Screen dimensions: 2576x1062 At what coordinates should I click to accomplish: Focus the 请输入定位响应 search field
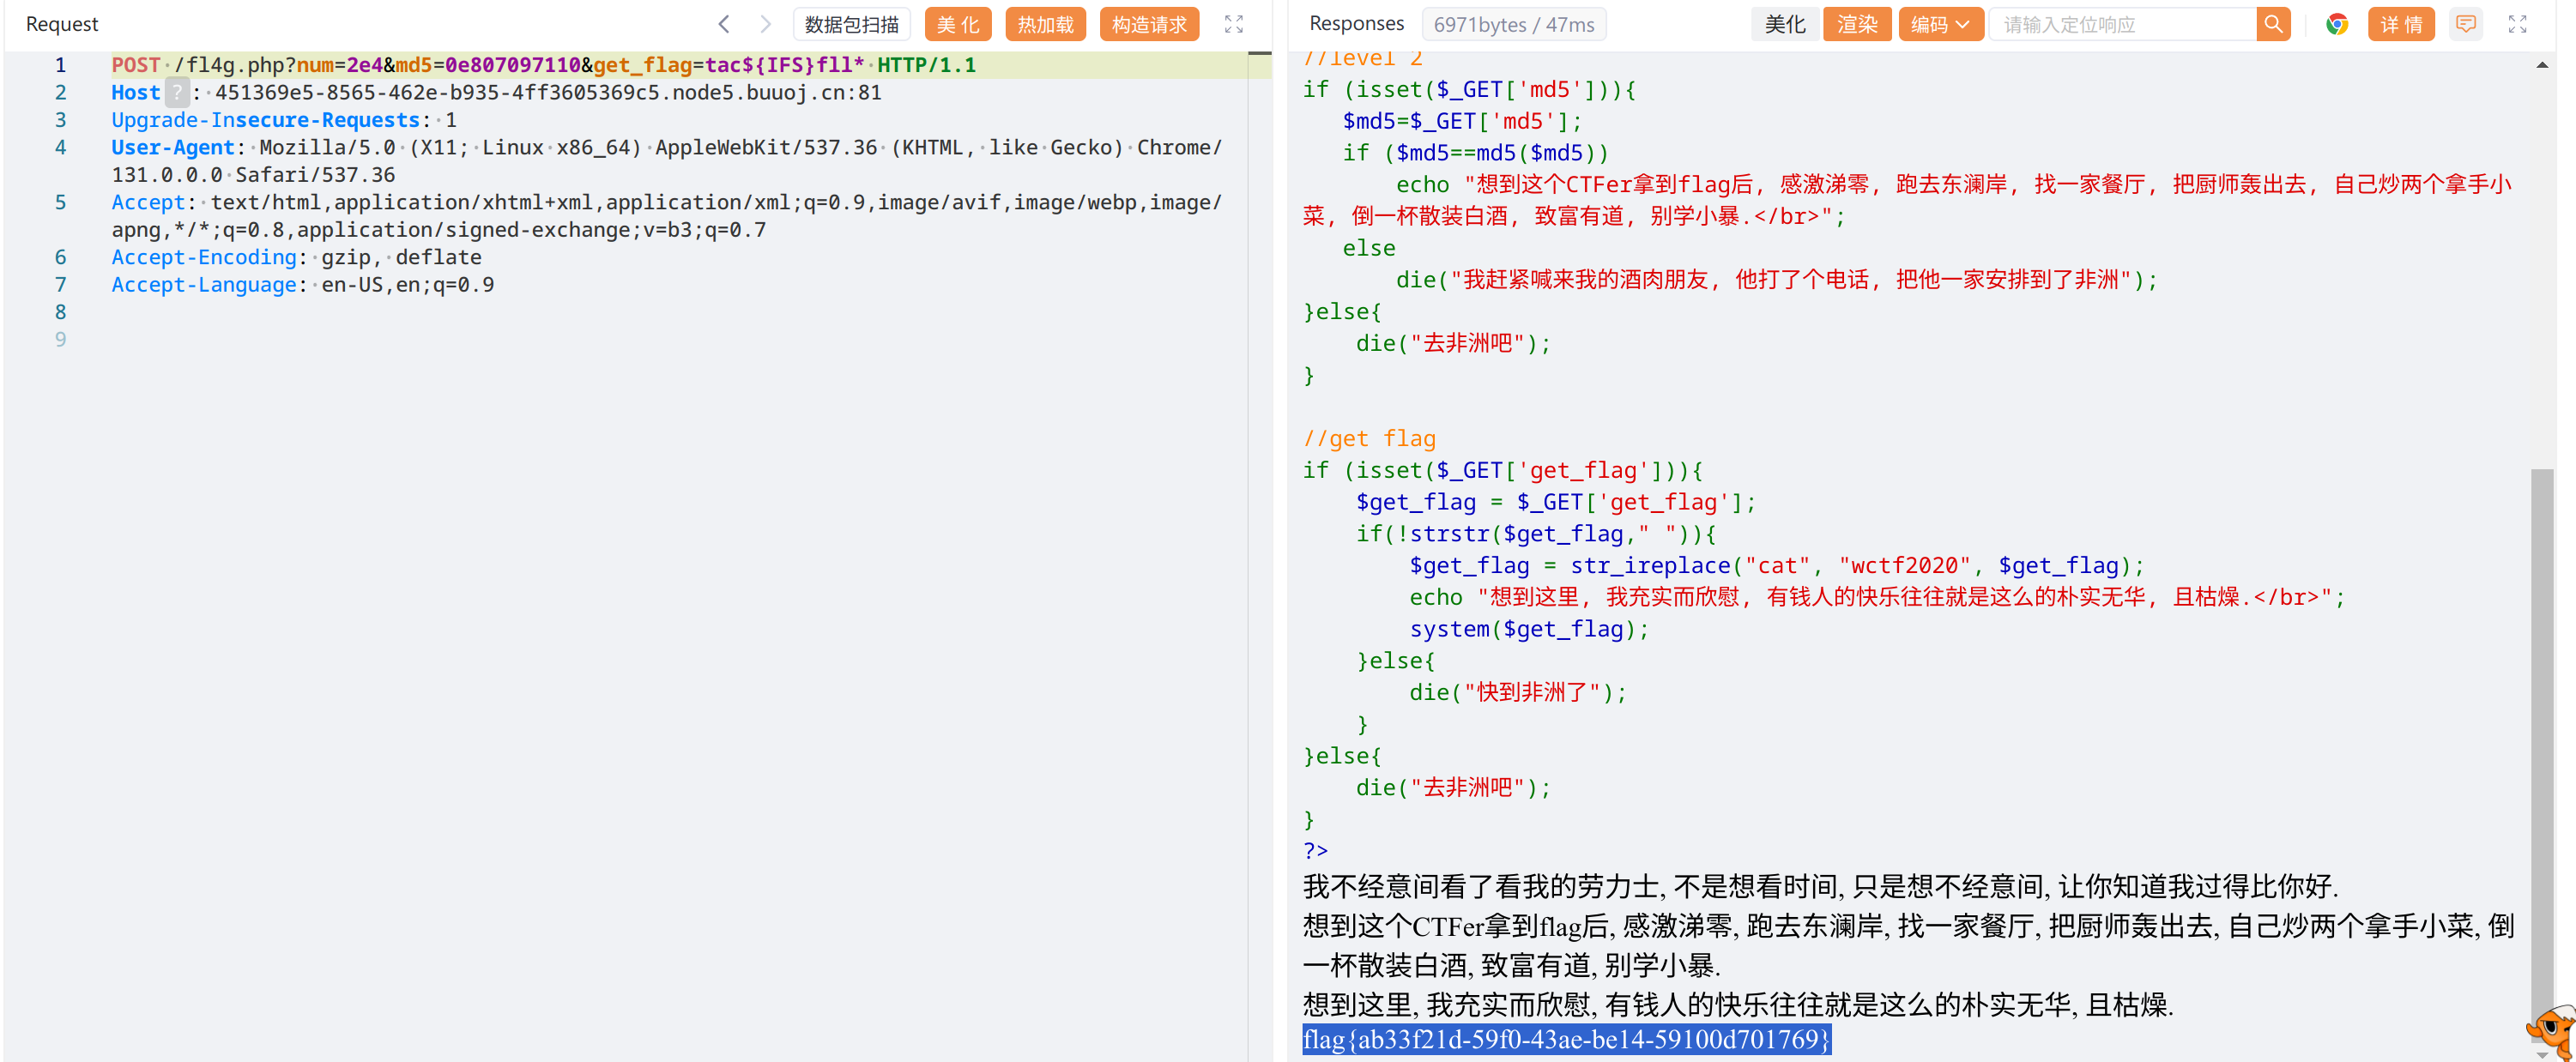pyautogui.click(x=2123, y=24)
